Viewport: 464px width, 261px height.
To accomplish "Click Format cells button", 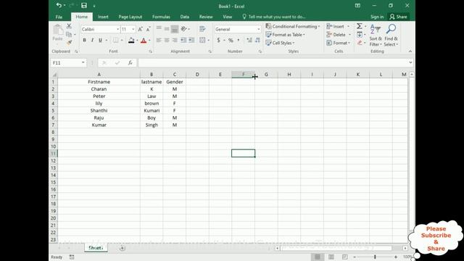I will pos(339,43).
